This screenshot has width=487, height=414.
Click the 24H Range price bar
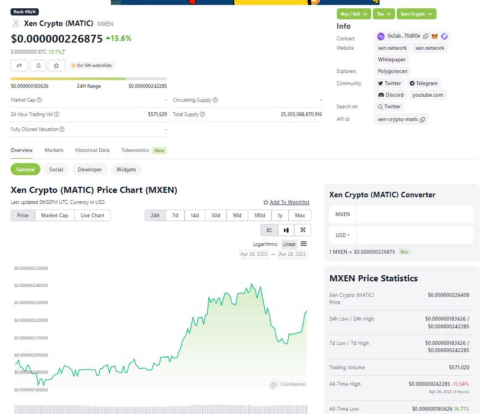click(89, 78)
